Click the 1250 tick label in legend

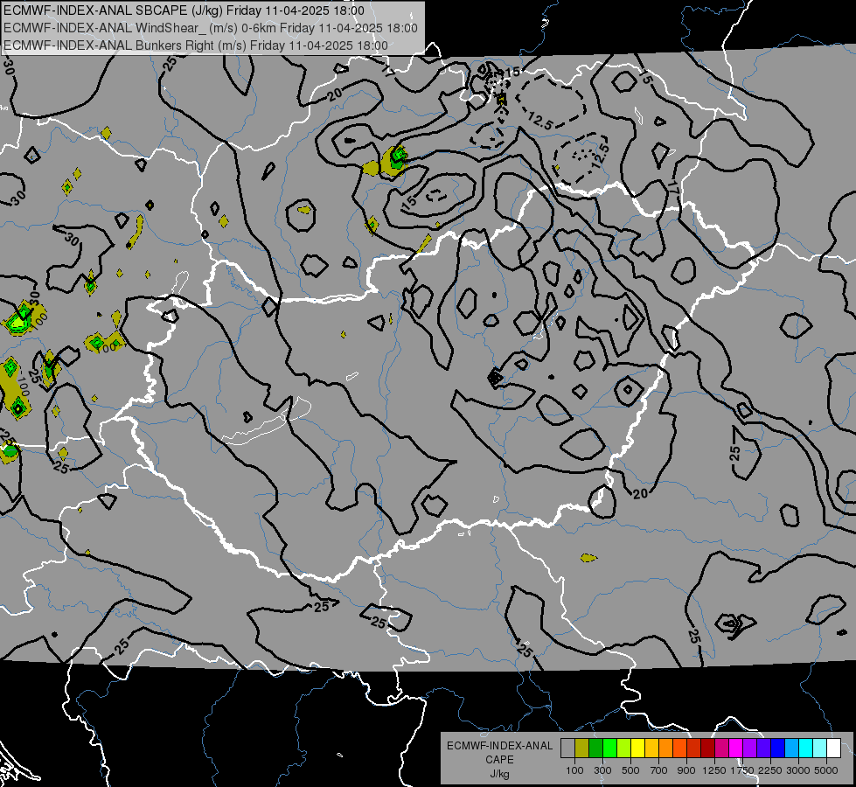(x=714, y=770)
